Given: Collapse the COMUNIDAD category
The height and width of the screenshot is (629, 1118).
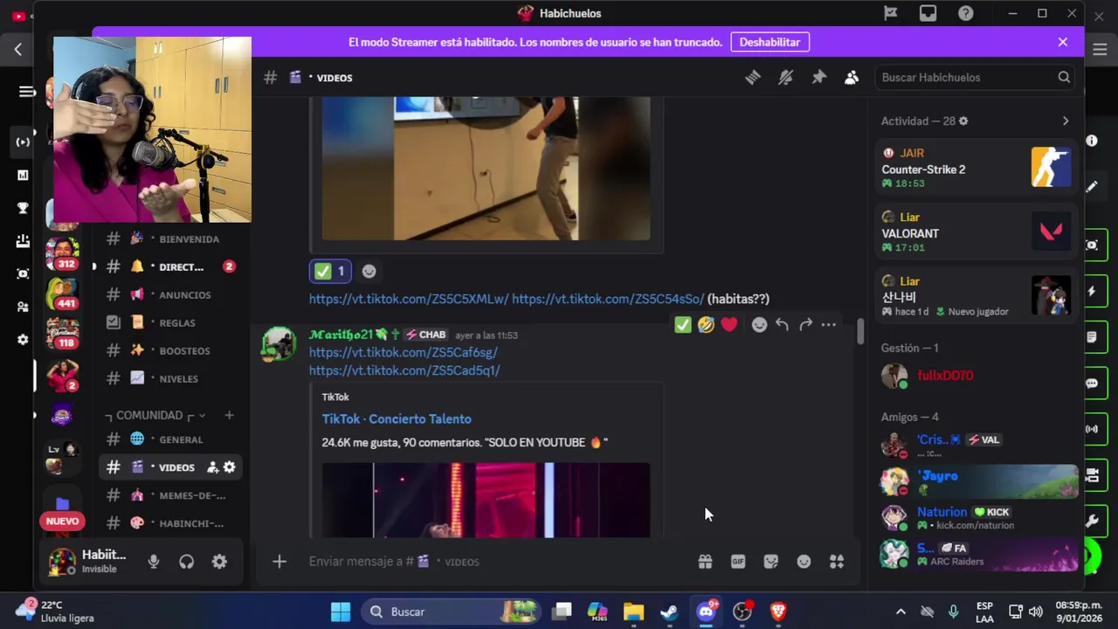Looking at the screenshot, I should 155,415.
